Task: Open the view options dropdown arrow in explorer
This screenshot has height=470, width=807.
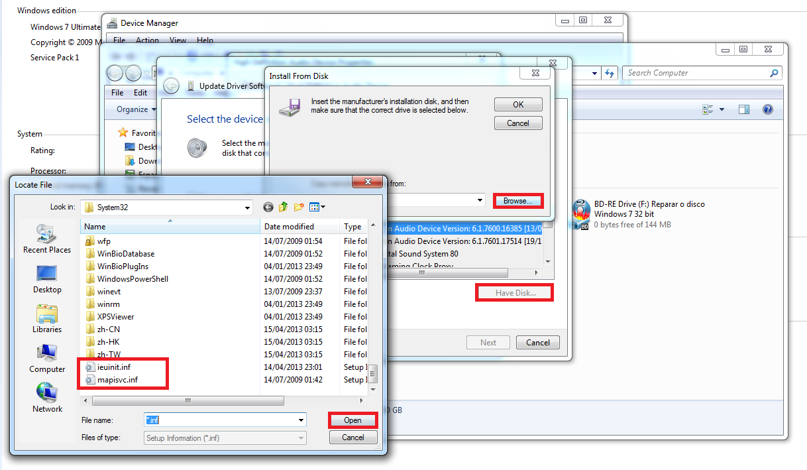Action: coord(722,109)
